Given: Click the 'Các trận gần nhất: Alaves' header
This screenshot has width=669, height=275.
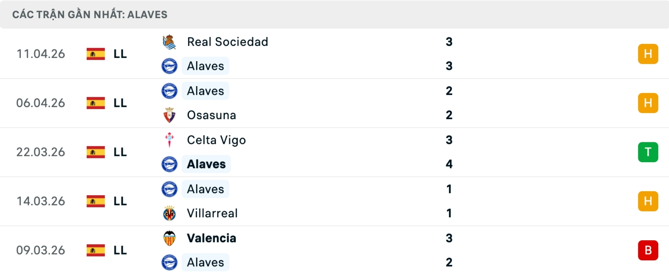Looking at the screenshot, I should pyautogui.click(x=90, y=15).
